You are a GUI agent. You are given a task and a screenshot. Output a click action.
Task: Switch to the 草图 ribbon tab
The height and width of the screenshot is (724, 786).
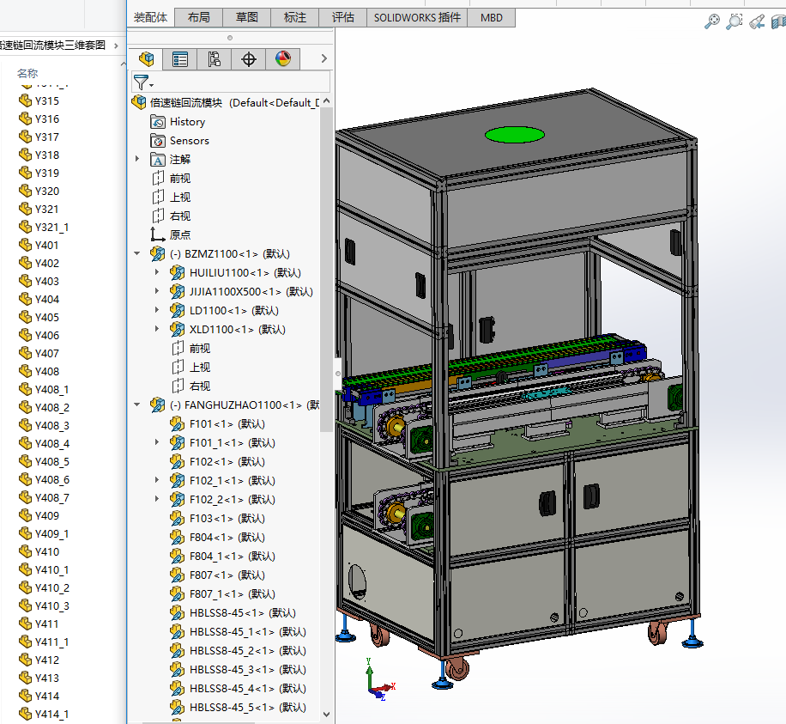247,17
